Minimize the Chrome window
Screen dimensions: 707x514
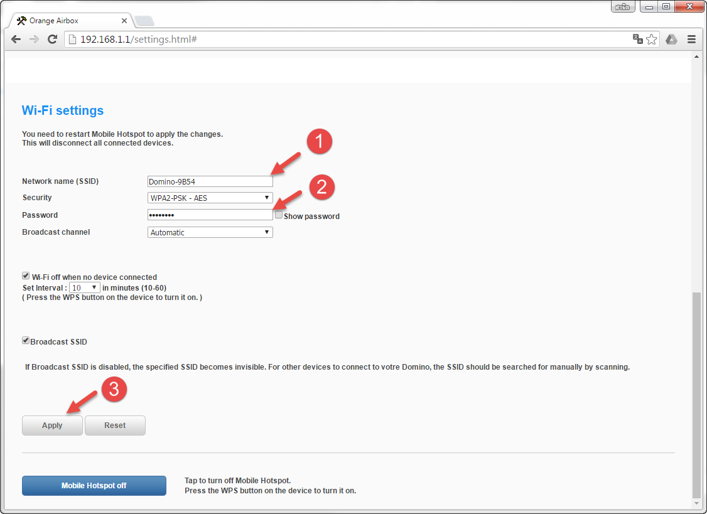point(649,7)
